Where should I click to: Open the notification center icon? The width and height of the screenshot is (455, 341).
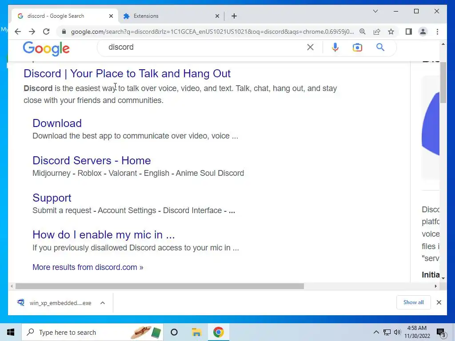441,333
